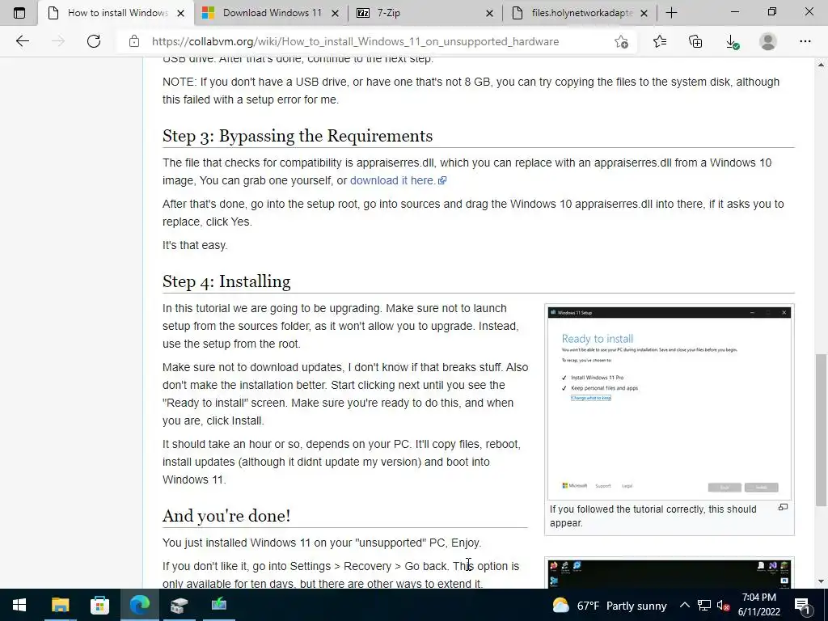The image size is (828, 621).
Task: Open the Favorites list
Action: pos(660,41)
